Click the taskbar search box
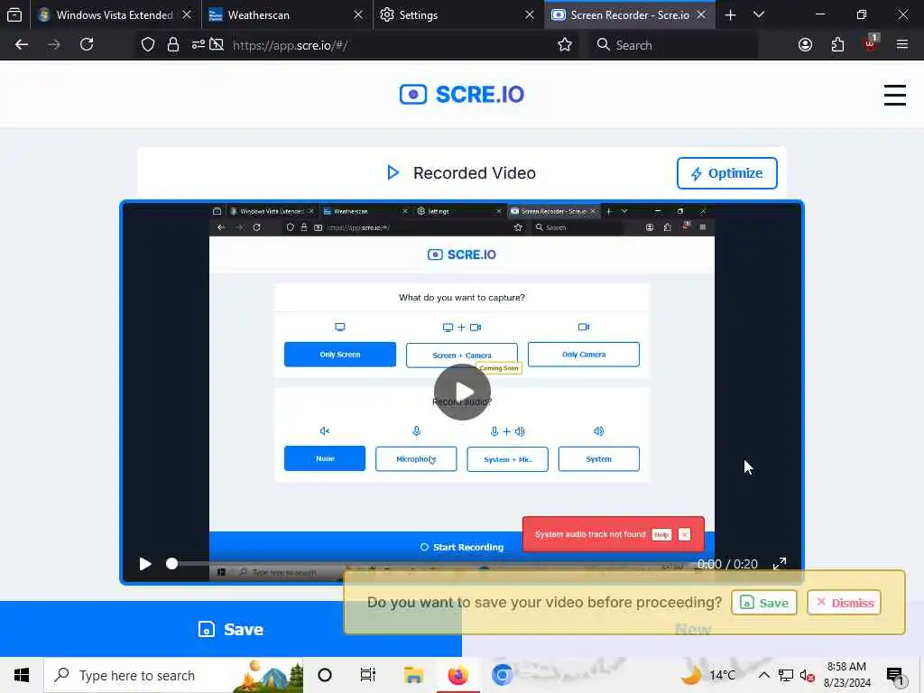This screenshot has height=693, width=924. click(x=174, y=675)
